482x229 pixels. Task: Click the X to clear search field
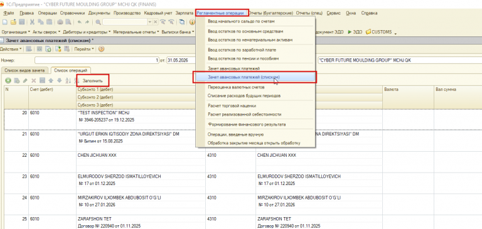coord(156,22)
